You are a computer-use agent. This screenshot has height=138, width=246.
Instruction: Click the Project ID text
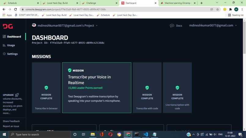pos(68,43)
